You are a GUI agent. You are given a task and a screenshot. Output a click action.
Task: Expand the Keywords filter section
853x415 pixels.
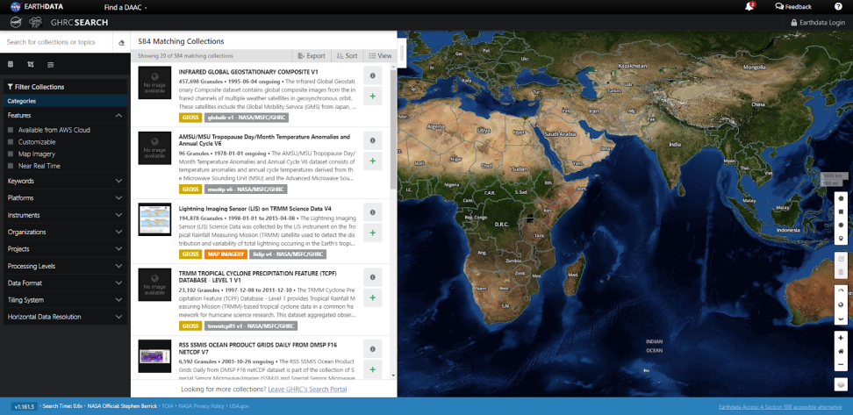(x=65, y=181)
